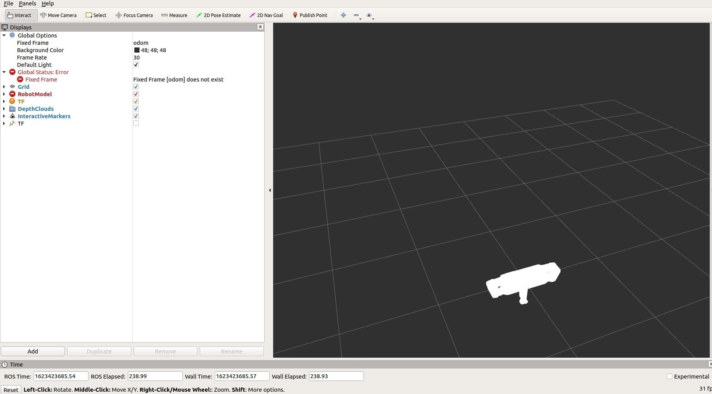Click the Global Options gear icon
This screenshot has width=712, height=394.
(x=12, y=35)
